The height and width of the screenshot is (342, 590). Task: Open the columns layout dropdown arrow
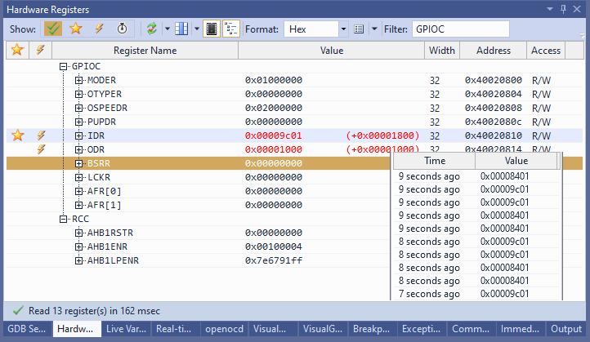pos(197,29)
